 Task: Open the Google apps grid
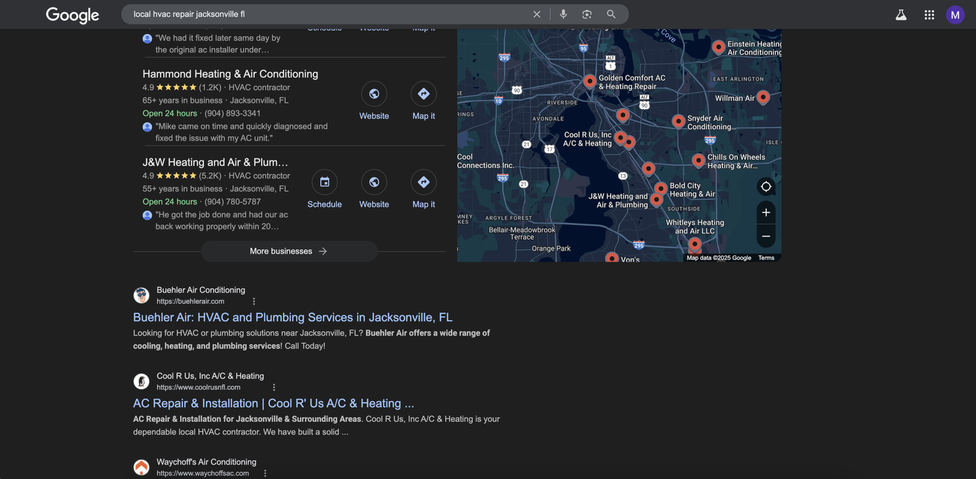click(x=929, y=15)
